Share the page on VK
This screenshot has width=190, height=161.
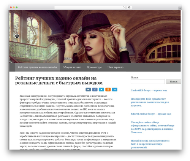88,89
